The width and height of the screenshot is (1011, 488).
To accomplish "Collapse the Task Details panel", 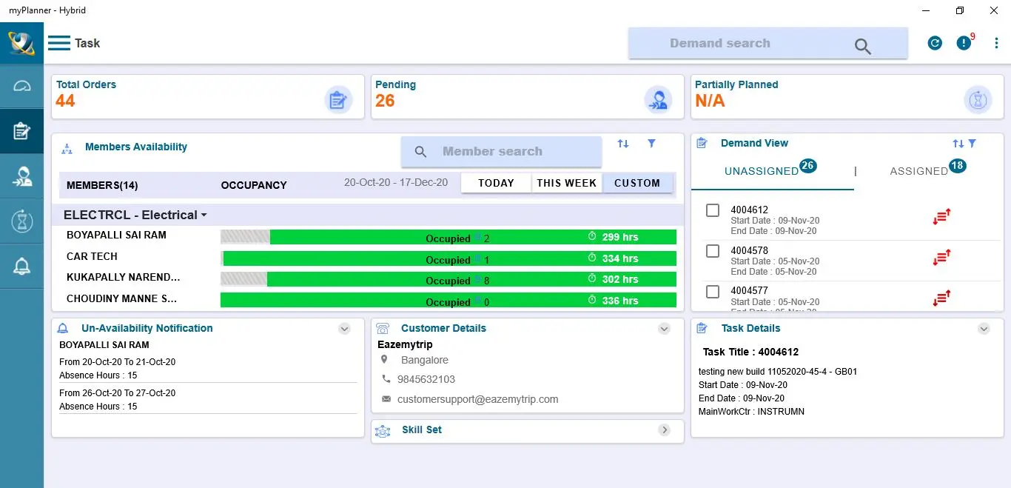I will (x=984, y=329).
